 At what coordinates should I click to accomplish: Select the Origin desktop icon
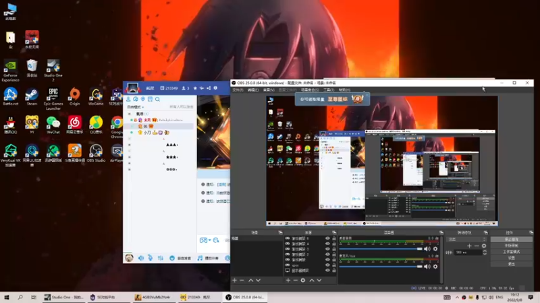pos(74,97)
